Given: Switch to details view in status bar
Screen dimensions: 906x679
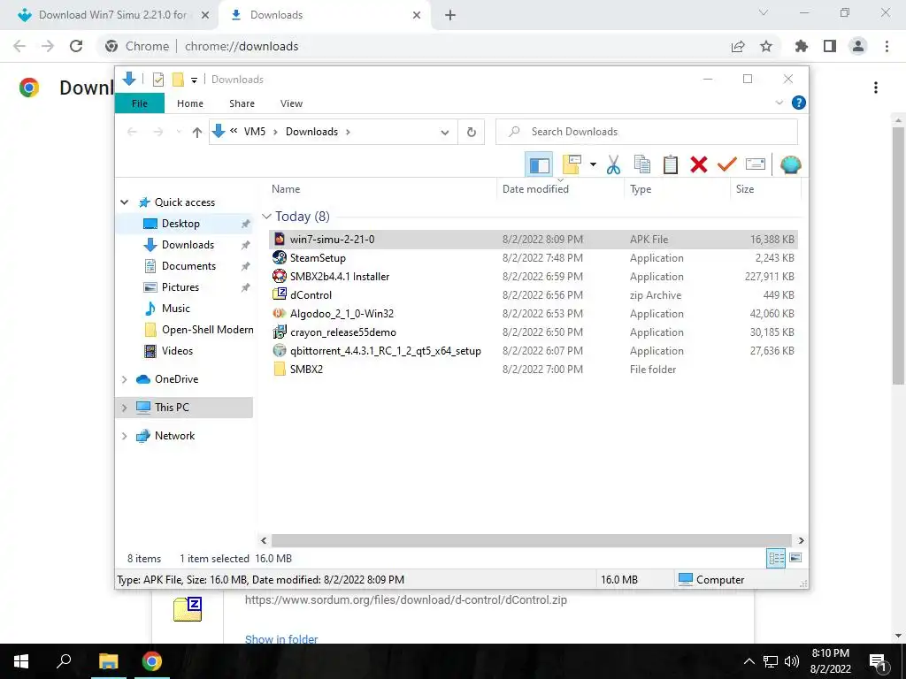Looking at the screenshot, I should 776,558.
